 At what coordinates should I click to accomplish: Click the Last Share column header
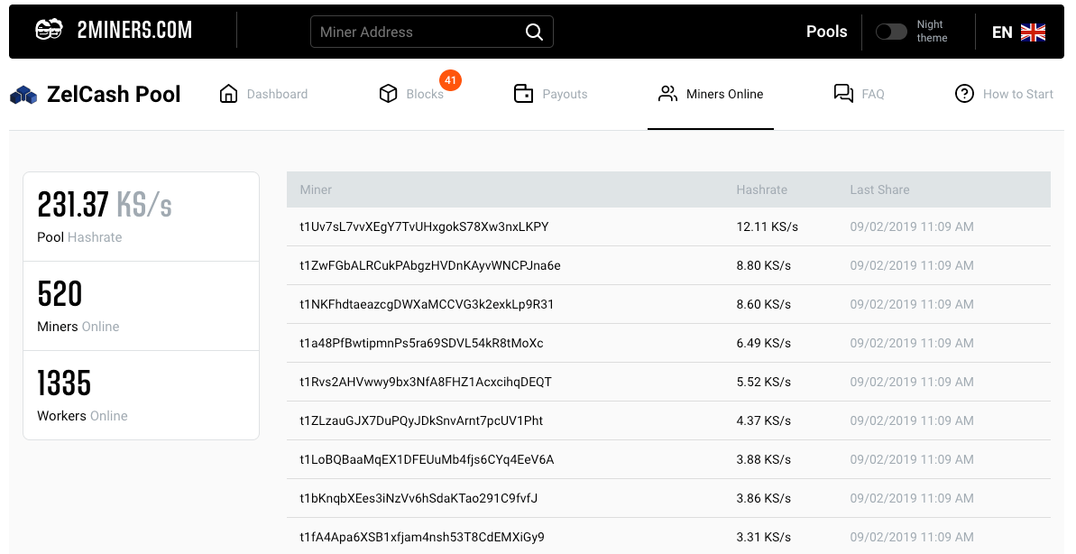pos(879,189)
